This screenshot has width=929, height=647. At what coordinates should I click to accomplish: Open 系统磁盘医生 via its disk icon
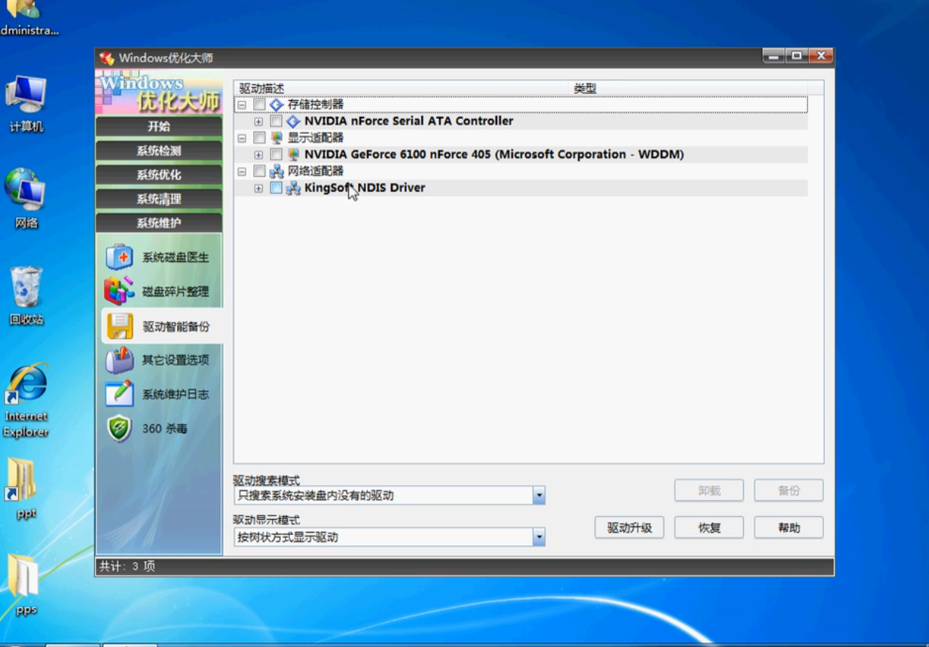coord(119,257)
